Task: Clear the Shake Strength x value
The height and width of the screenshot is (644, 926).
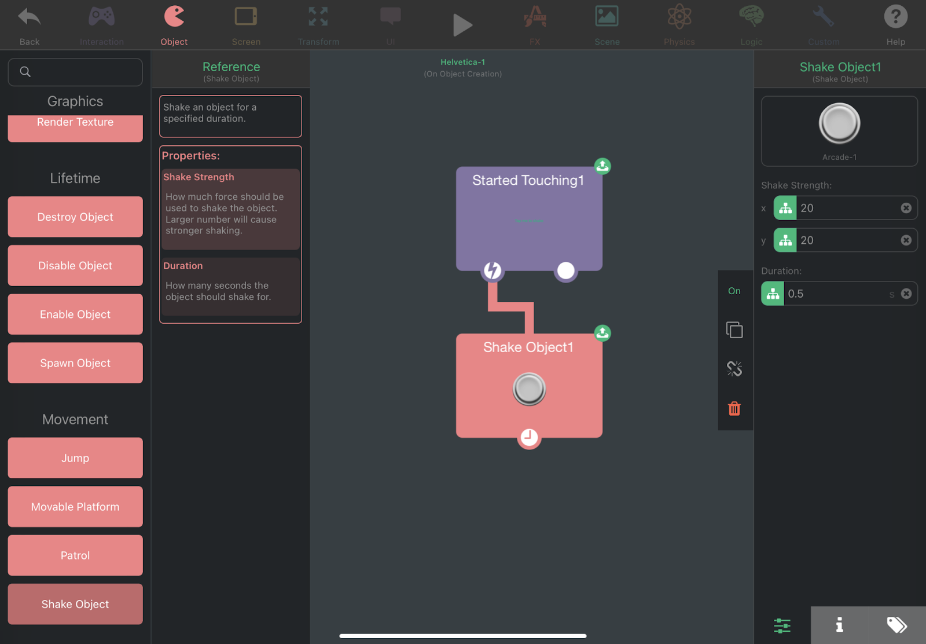Action: [906, 208]
